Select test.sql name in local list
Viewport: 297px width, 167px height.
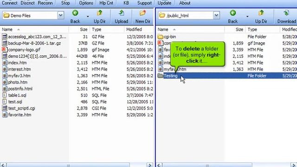pyautogui.click(x=15, y=102)
